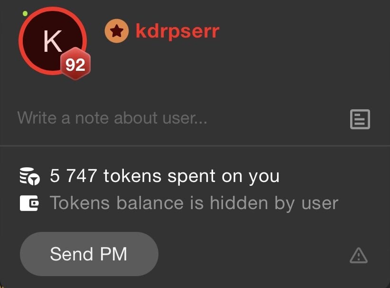Screen dimensions: 390x288
Task: Click the orange star badge icon
Action: click(x=117, y=31)
